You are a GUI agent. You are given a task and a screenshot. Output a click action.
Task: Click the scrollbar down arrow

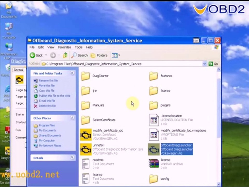(x=219, y=184)
